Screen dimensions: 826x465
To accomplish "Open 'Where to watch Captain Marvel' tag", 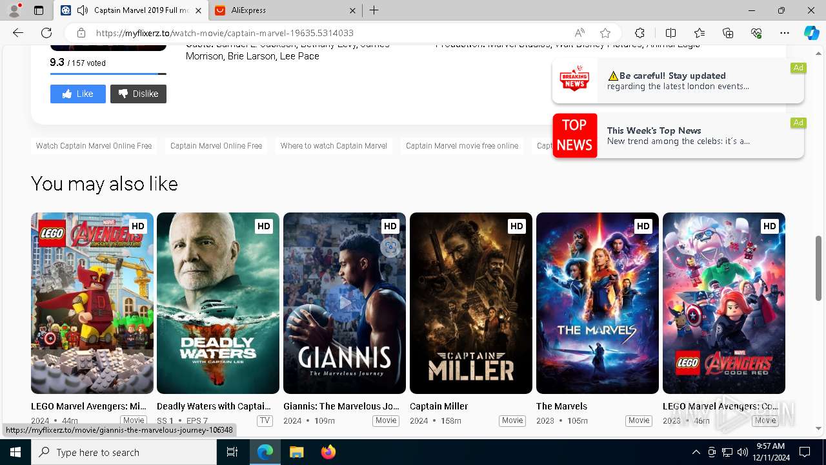I will coord(334,146).
